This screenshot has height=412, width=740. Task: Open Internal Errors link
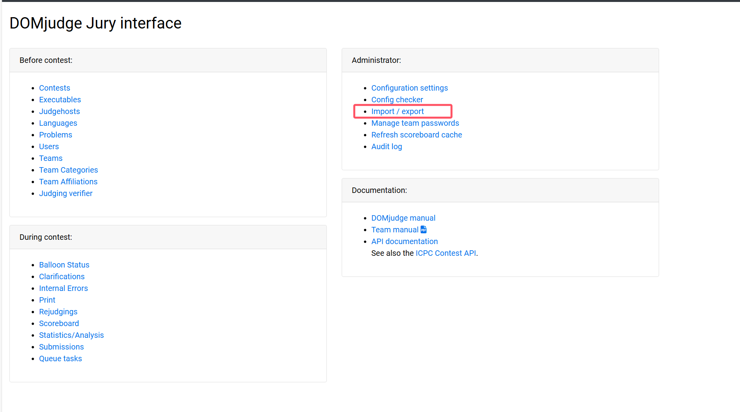point(63,288)
